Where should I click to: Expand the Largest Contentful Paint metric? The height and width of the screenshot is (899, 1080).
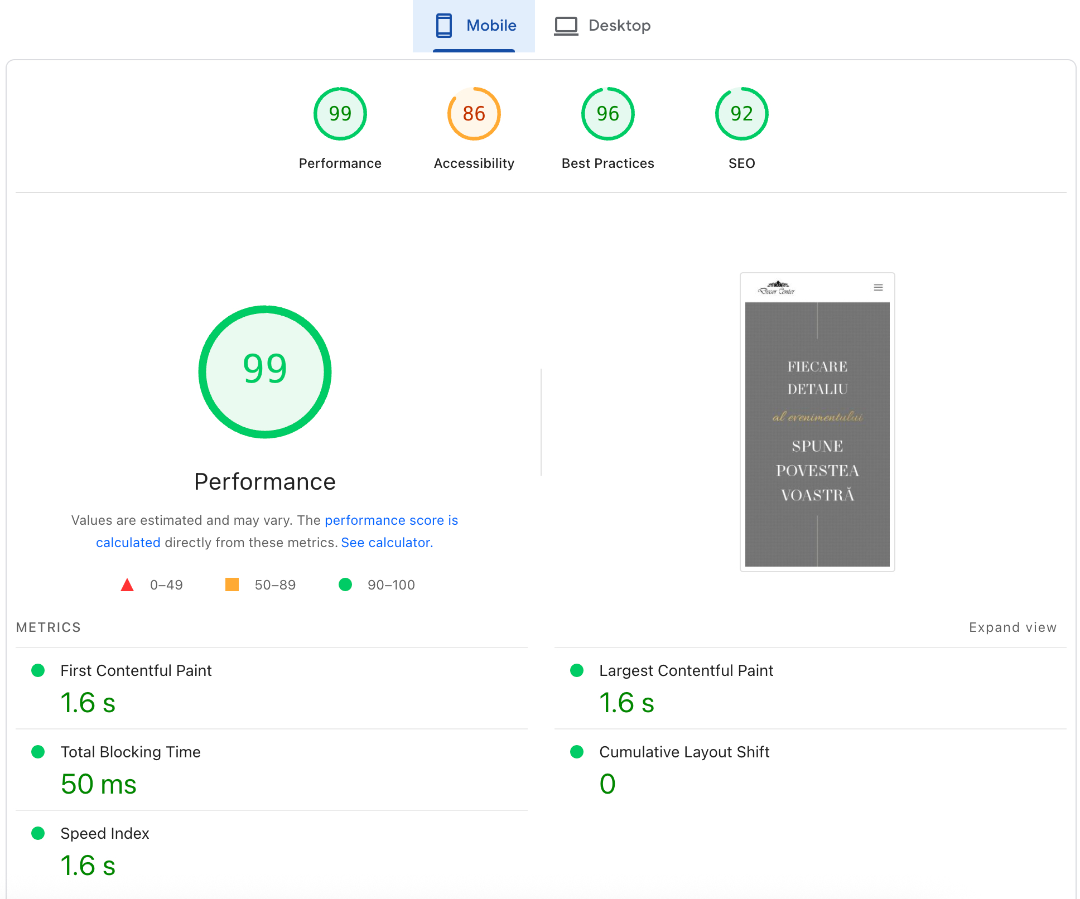click(x=686, y=670)
